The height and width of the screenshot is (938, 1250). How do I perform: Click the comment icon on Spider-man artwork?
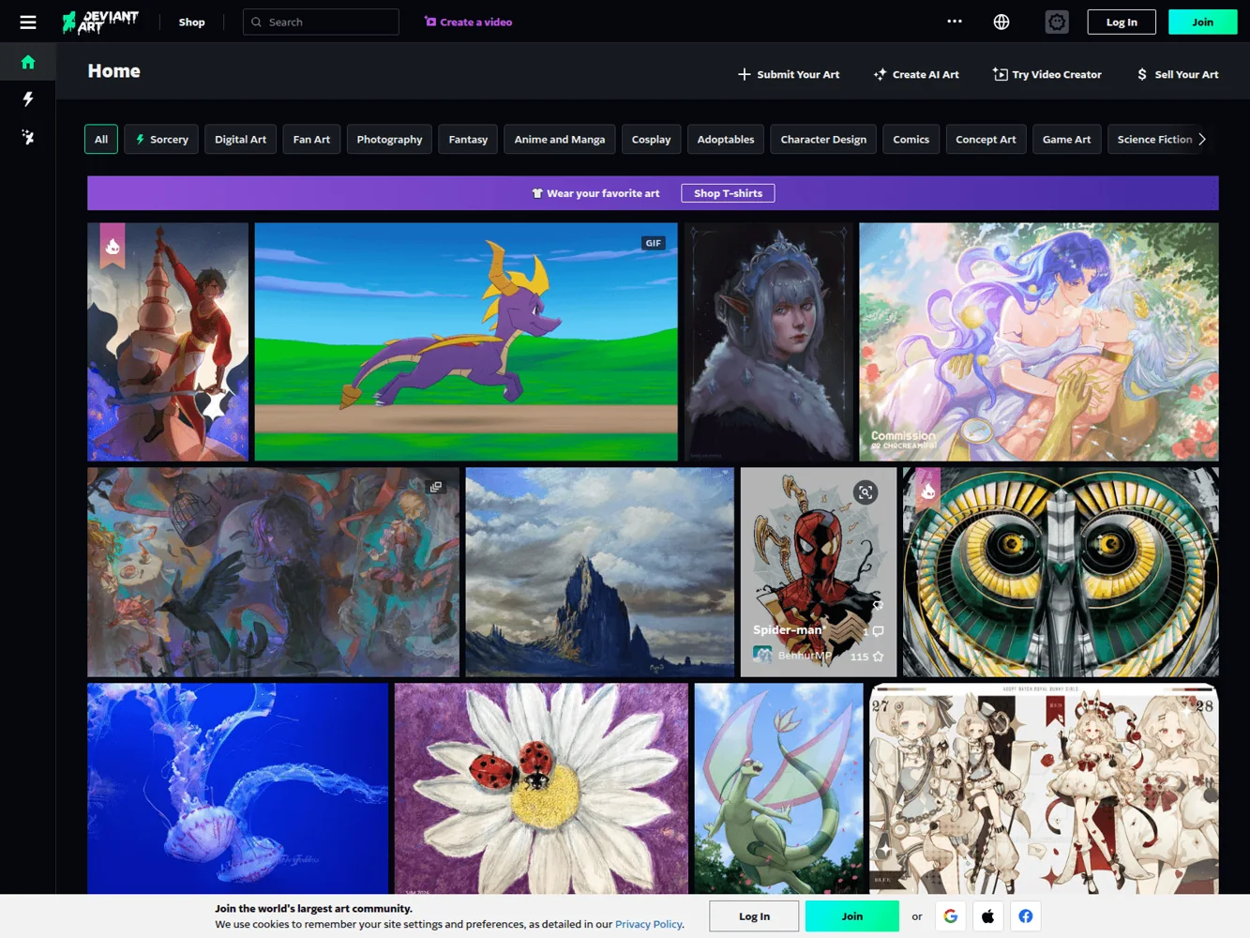click(x=879, y=631)
